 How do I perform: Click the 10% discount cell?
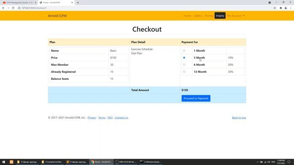(x=235, y=58)
